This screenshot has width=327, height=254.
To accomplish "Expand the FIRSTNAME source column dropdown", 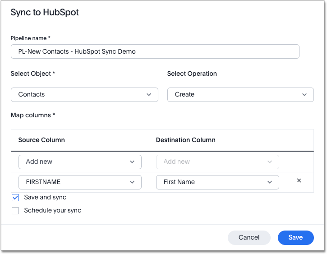I will coord(79,182).
